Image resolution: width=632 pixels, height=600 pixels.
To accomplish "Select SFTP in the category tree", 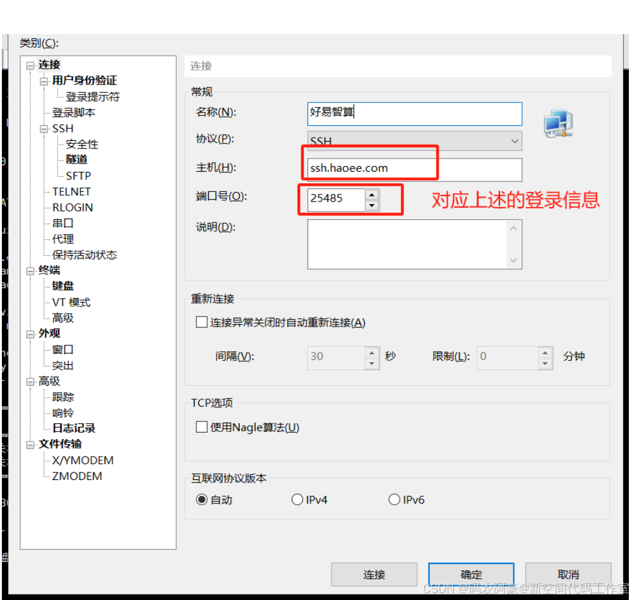I will point(78,176).
